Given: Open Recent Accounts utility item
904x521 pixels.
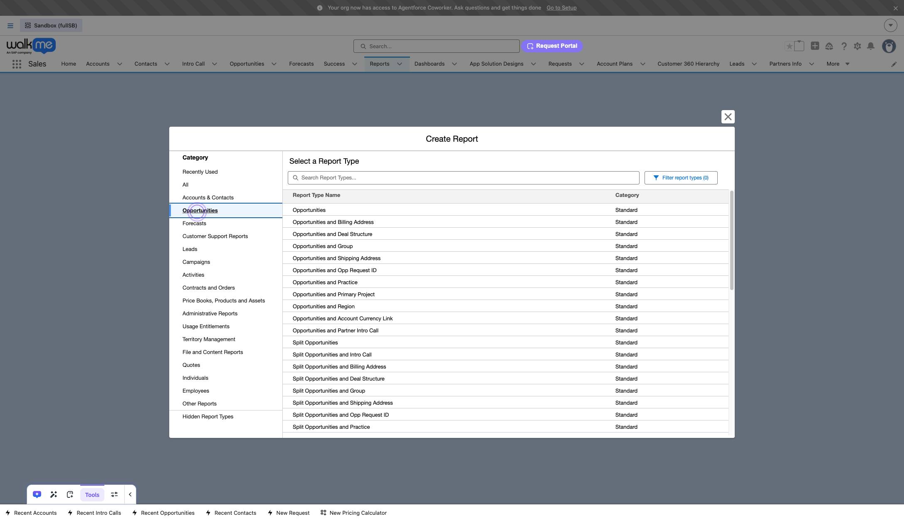Looking at the screenshot, I should click(31, 513).
